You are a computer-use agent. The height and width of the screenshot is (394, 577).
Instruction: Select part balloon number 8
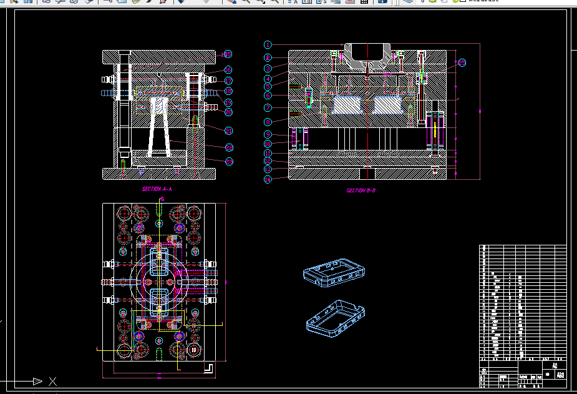pos(268,122)
